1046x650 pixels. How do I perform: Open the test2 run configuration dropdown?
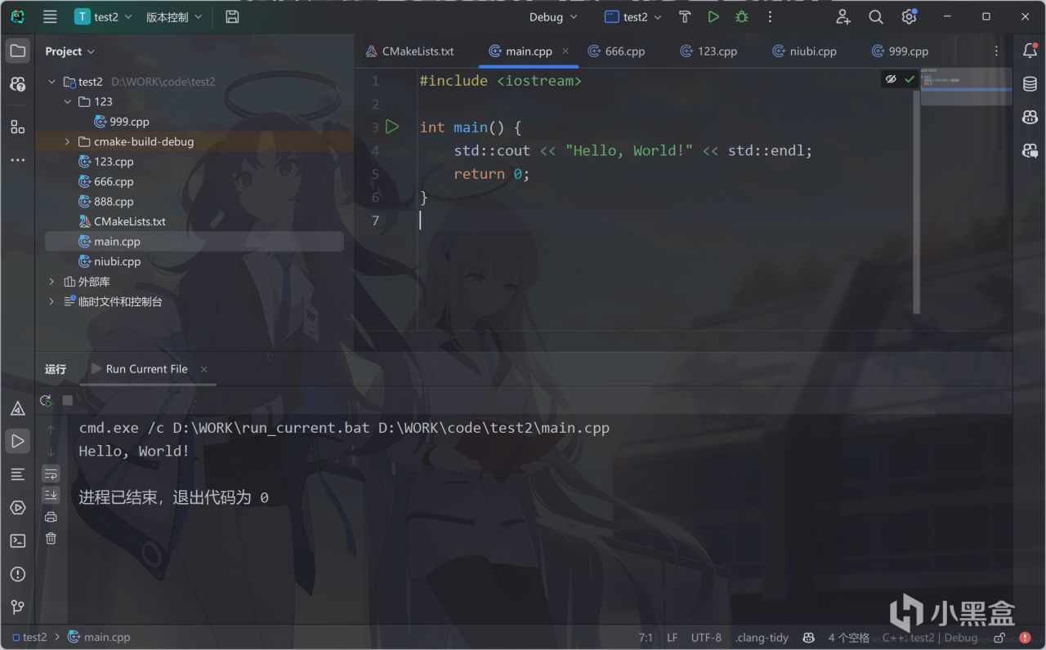(x=633, y=16)
